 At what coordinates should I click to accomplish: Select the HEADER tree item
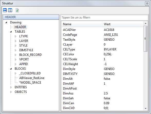(20, 27)
